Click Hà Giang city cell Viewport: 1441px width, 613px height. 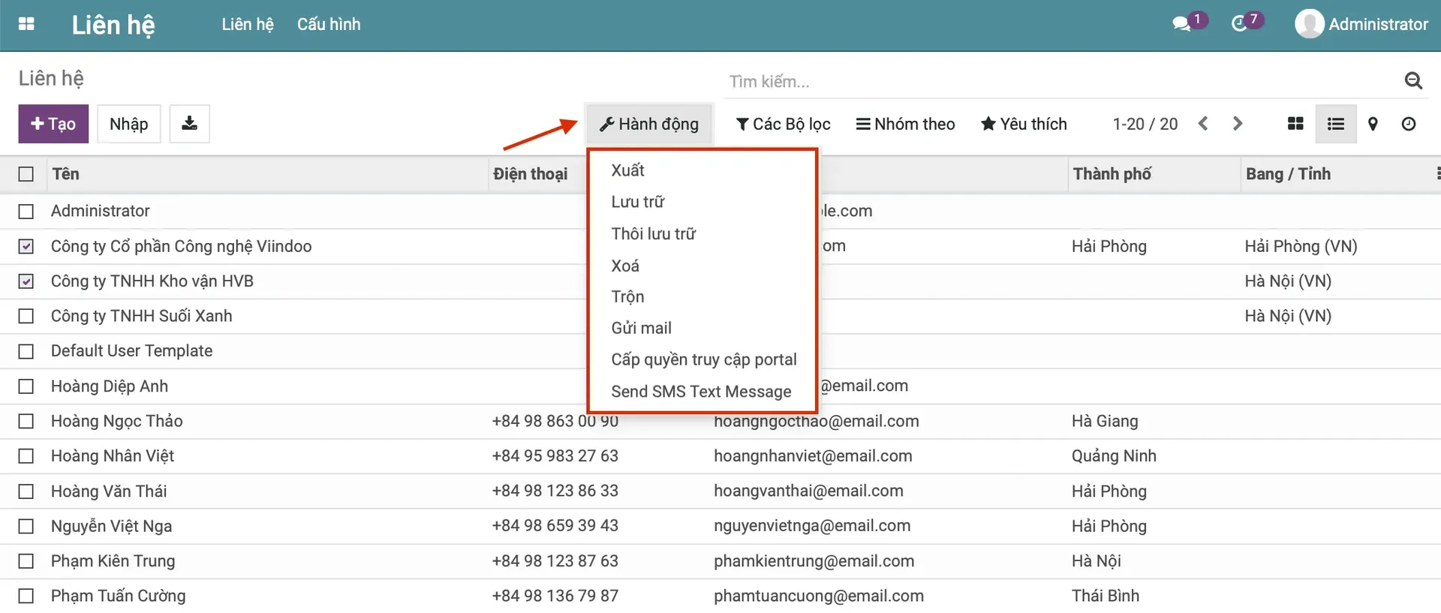[1105, 421]
